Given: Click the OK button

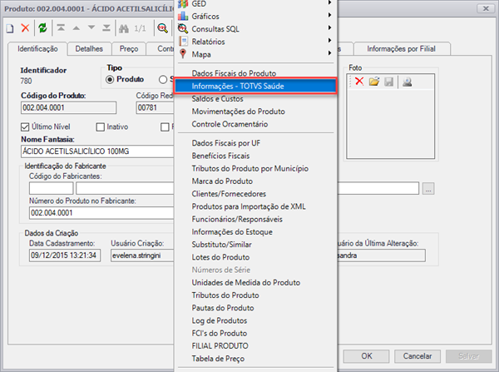Looking at the screenshot, I should 366,356.
